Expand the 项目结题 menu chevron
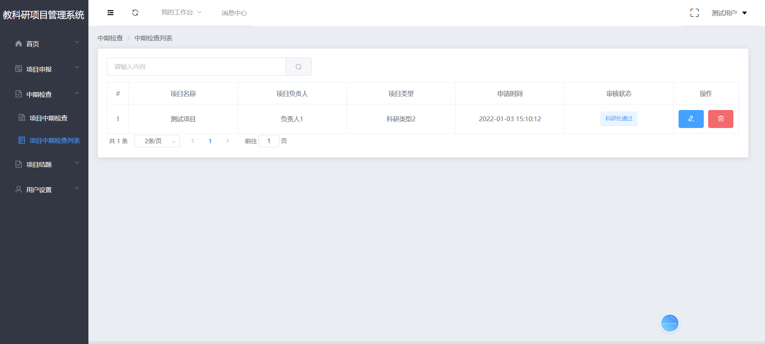Screen dimensions: 765x344 (x=77, y=163)
